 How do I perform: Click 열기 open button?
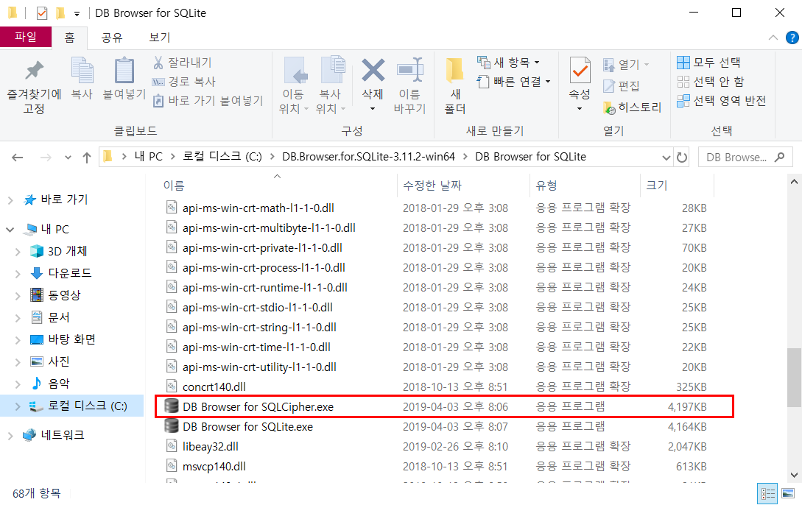coord(626,64)
